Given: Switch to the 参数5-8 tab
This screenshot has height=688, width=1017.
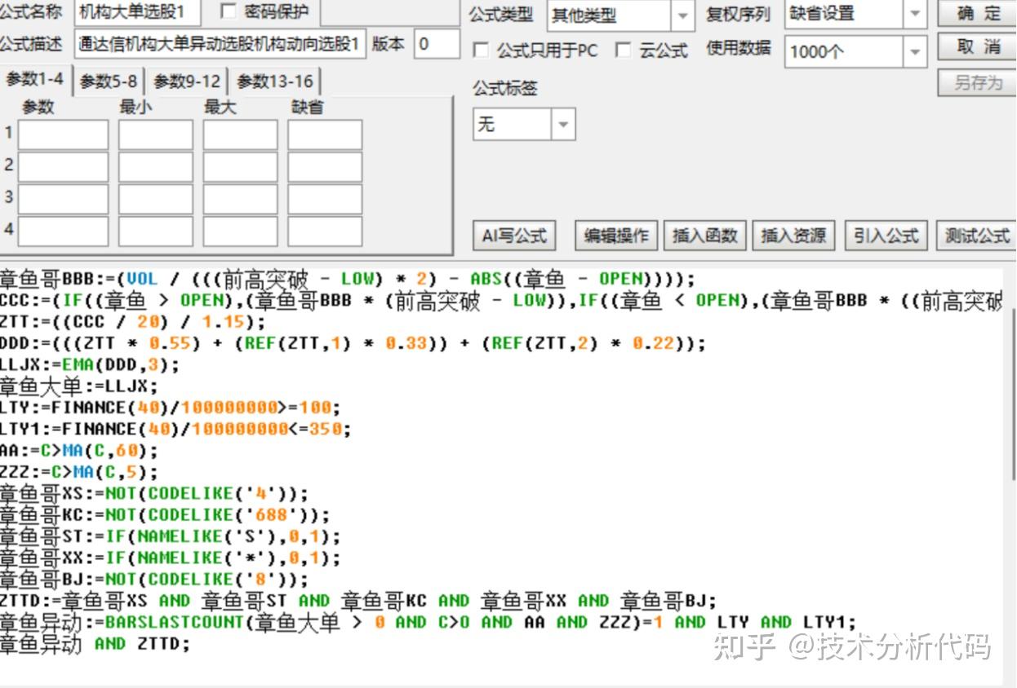Looking at the screenshot, I should 109,82.
